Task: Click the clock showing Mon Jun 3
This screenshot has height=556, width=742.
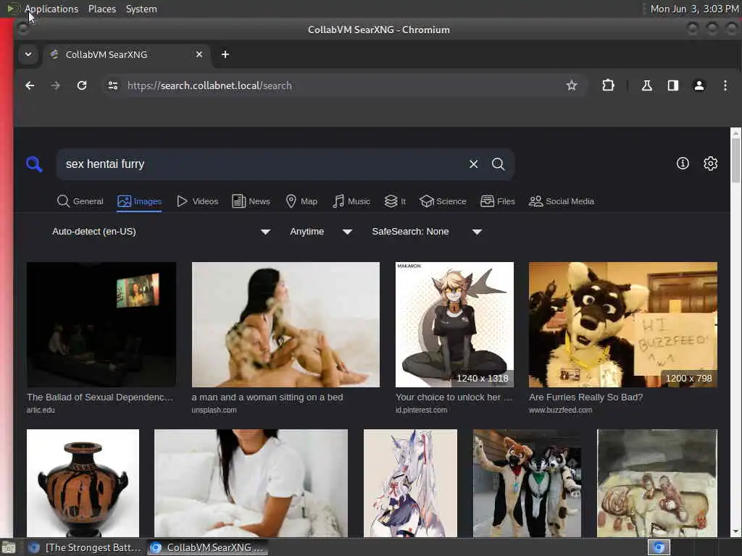Action: tap(694, 9)
